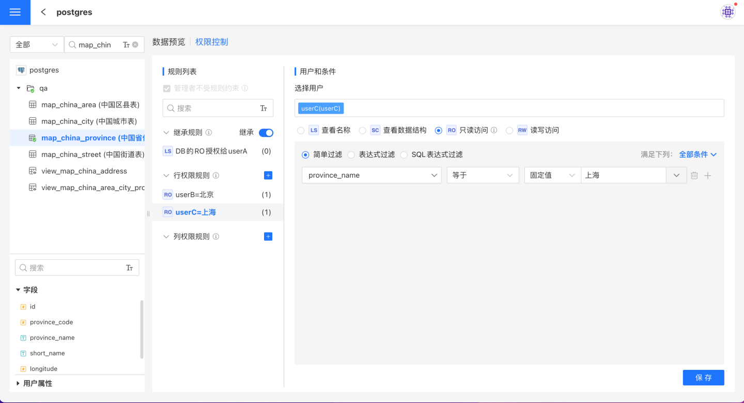The image size is (744, 403).
Task: Click the 保存 button
Action: click(703, 378)
